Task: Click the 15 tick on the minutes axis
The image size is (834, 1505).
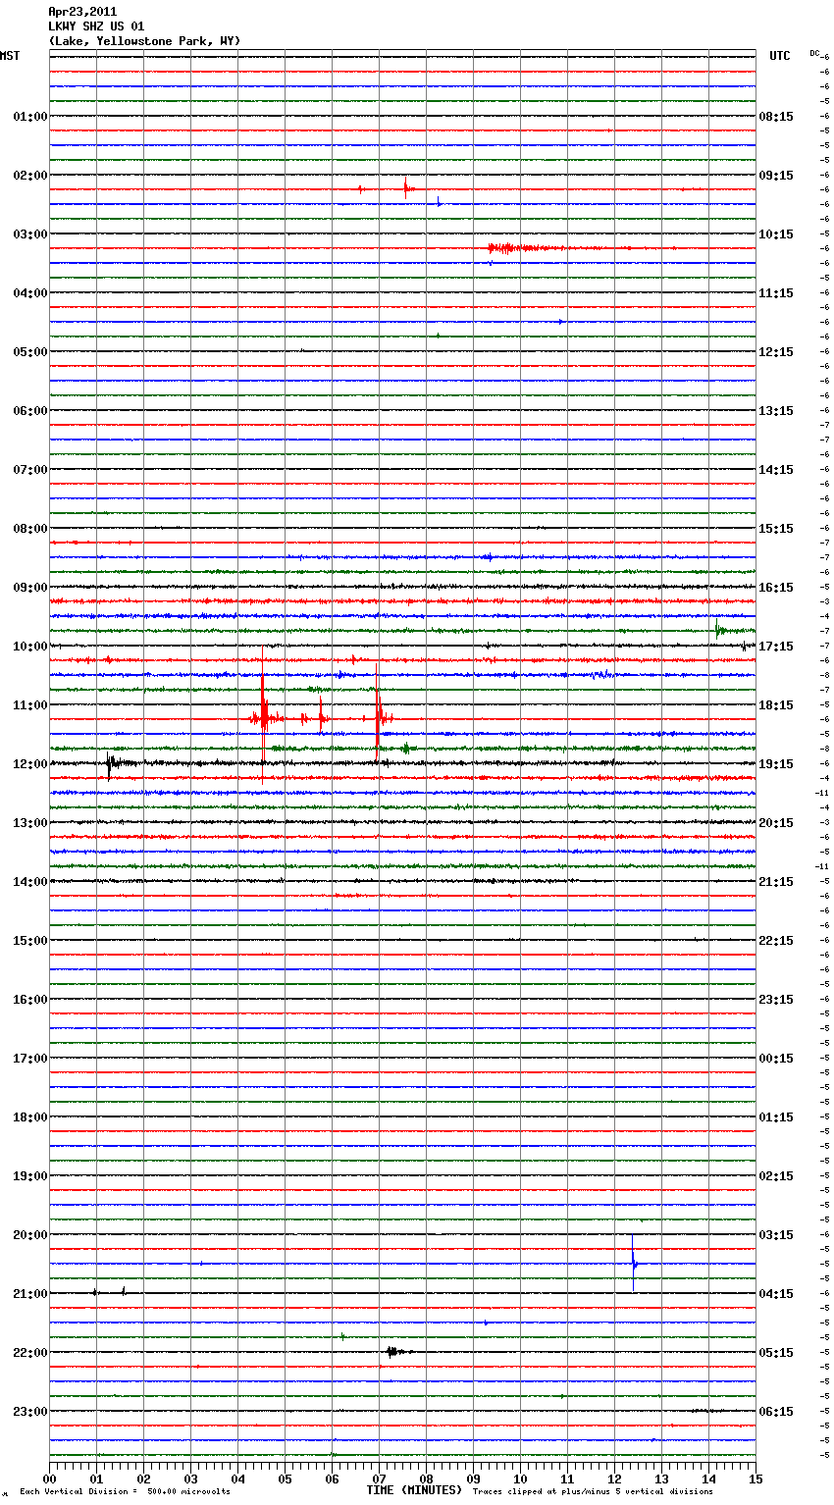Action: (x=756, y=1479)
